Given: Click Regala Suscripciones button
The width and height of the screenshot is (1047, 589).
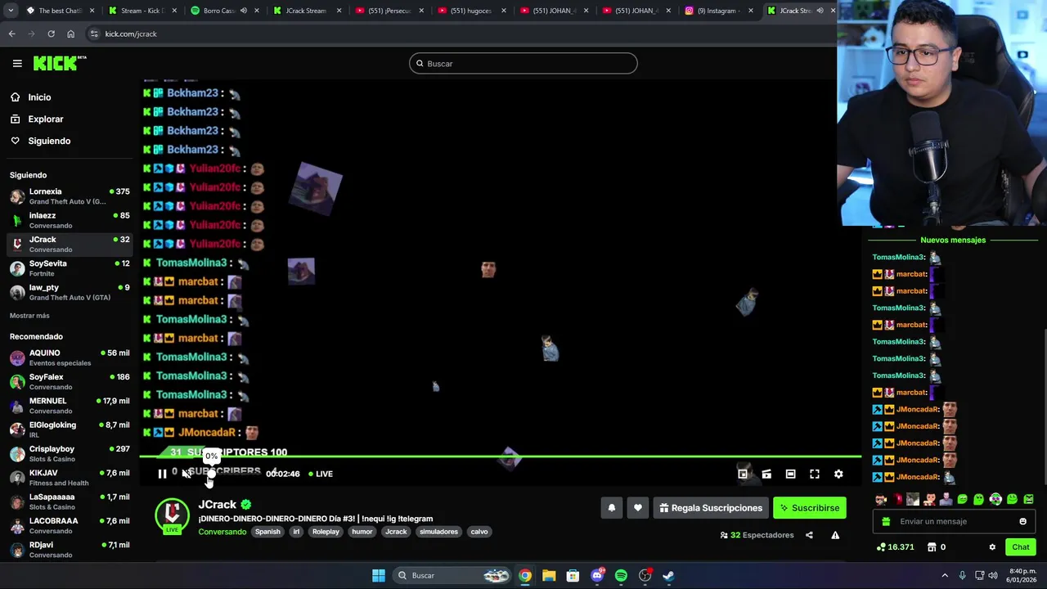Looking at the screenshot, I should 711,508.
